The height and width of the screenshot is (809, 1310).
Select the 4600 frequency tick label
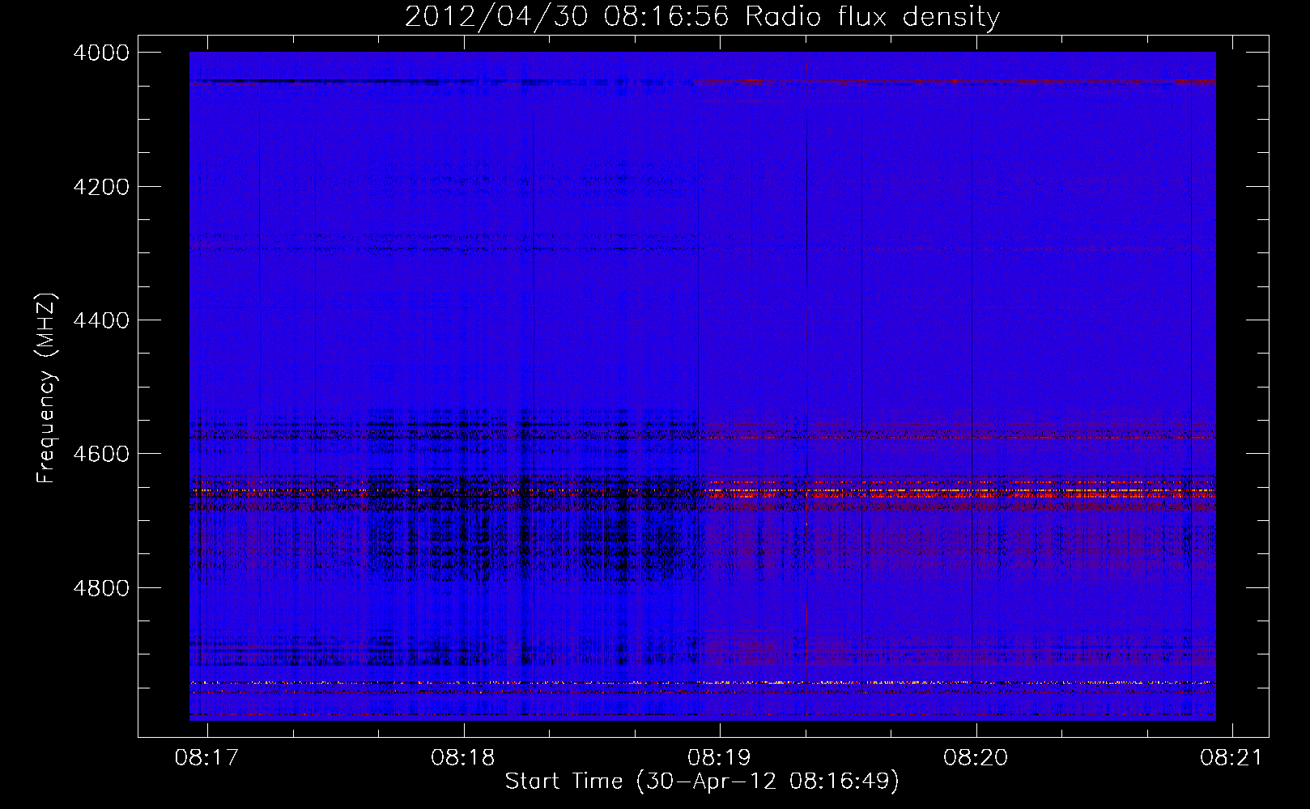pos(101,454)
